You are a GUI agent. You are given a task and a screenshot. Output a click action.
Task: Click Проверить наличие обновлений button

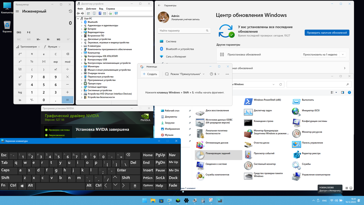327,32
